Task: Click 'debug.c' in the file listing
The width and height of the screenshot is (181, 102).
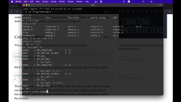Action: (50, 33)
